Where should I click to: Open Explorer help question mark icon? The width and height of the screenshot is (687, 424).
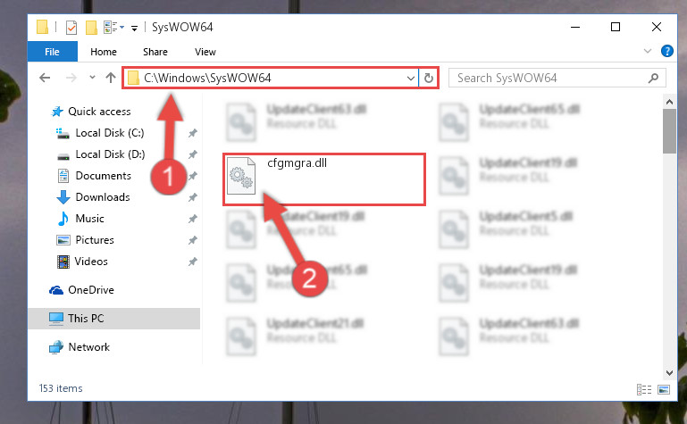coord(666,51)
